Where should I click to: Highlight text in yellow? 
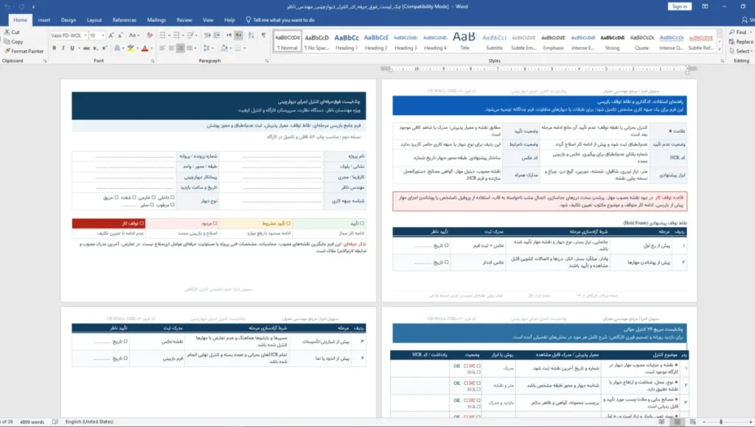click(x=130, y=48)
